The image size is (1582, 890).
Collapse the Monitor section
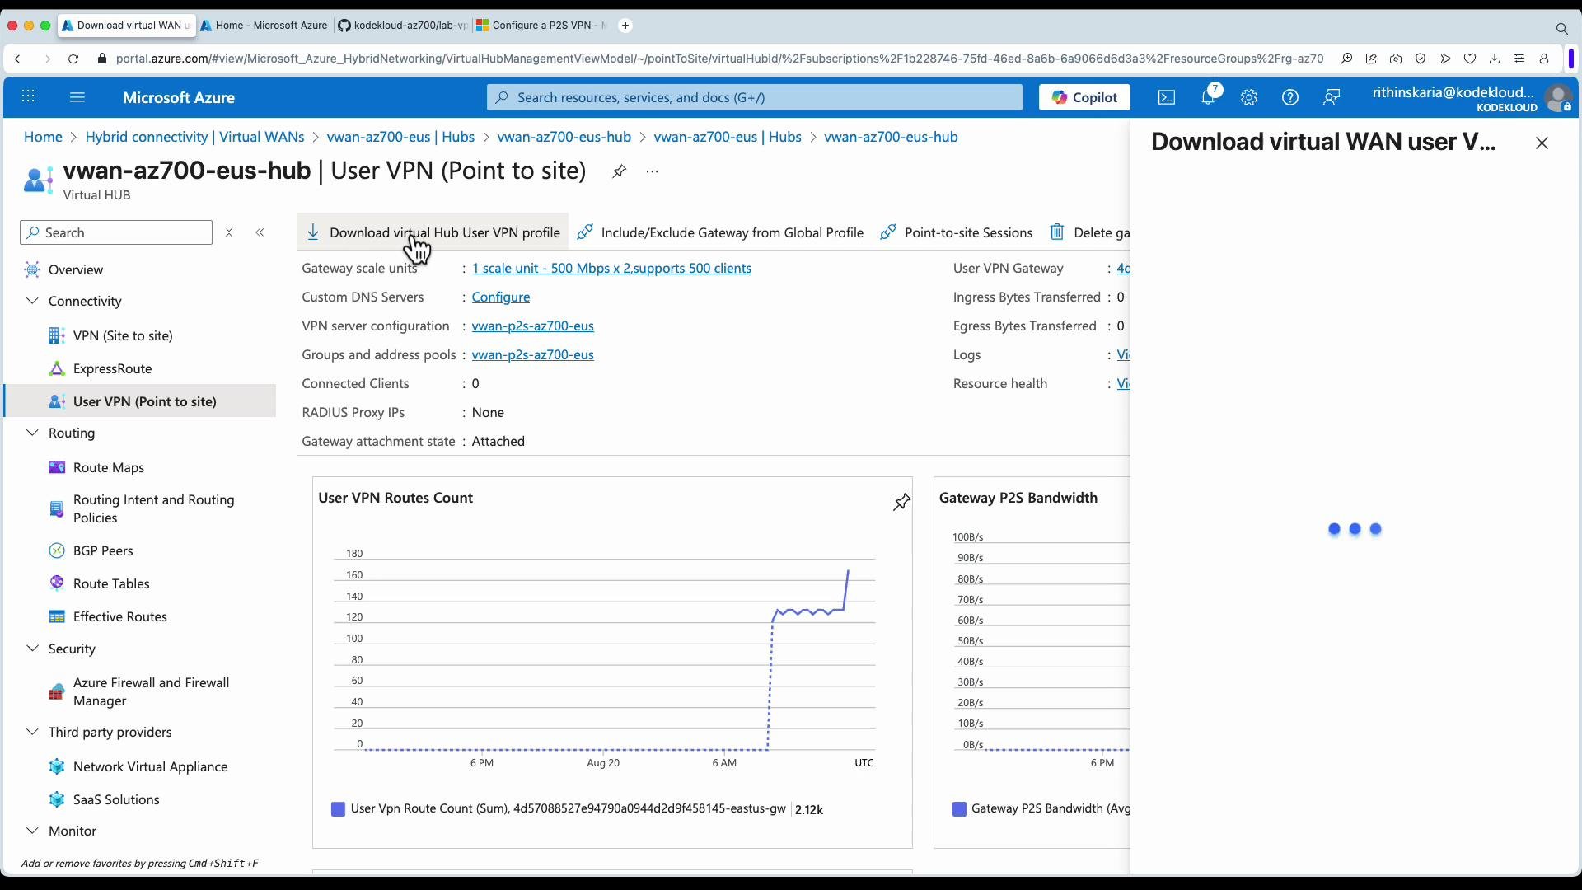pyautogui.click(x=32, y=831)
